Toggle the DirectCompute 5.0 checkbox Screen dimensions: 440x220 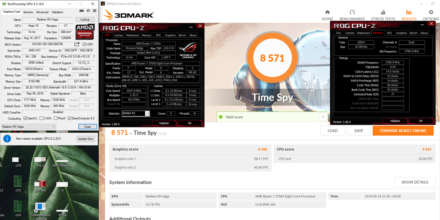[70, 118]
